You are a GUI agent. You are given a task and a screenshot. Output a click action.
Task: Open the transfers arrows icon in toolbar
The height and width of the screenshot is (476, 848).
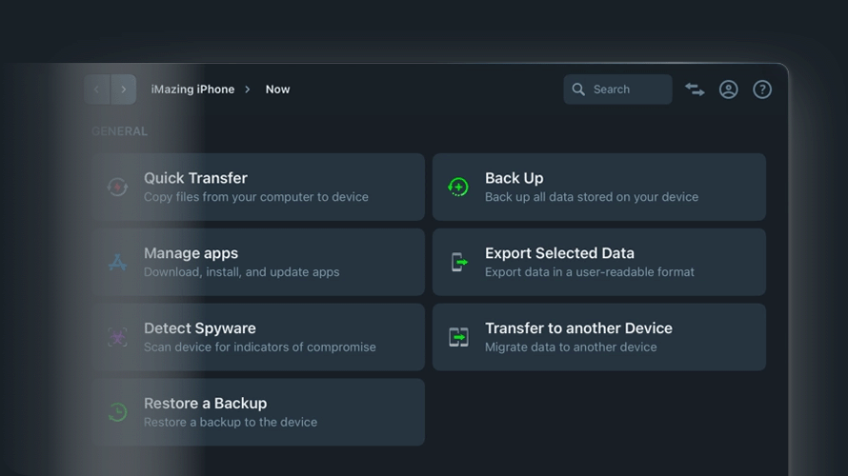pos(695,89)
